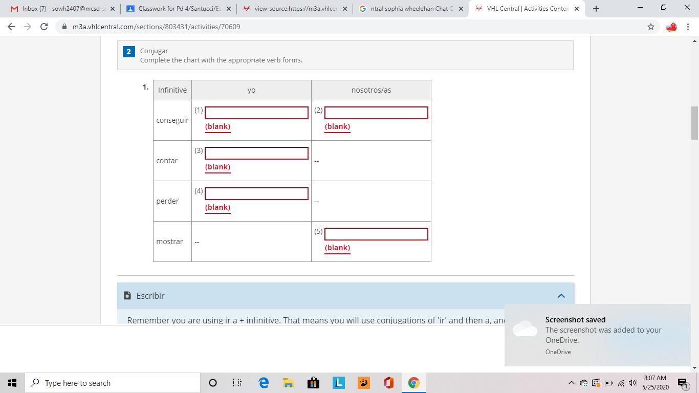Switch to ntral sophia wheelehan Google tab
This screenshot has width=699, height=393.
click(410, 9)
